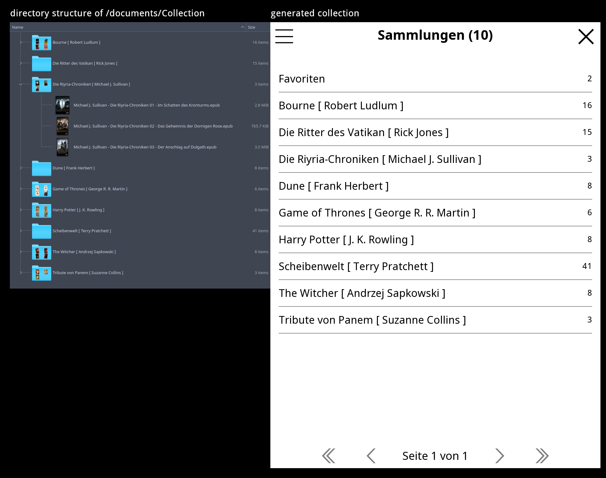Go to the previous page with left arrow
This screenshot has width=606, height=478.
371,456
